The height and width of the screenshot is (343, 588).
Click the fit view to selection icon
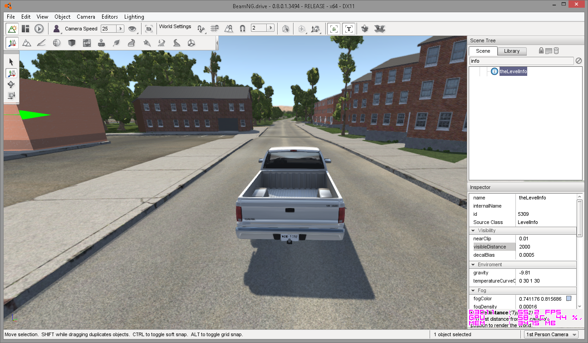click(x=149, y=29)
